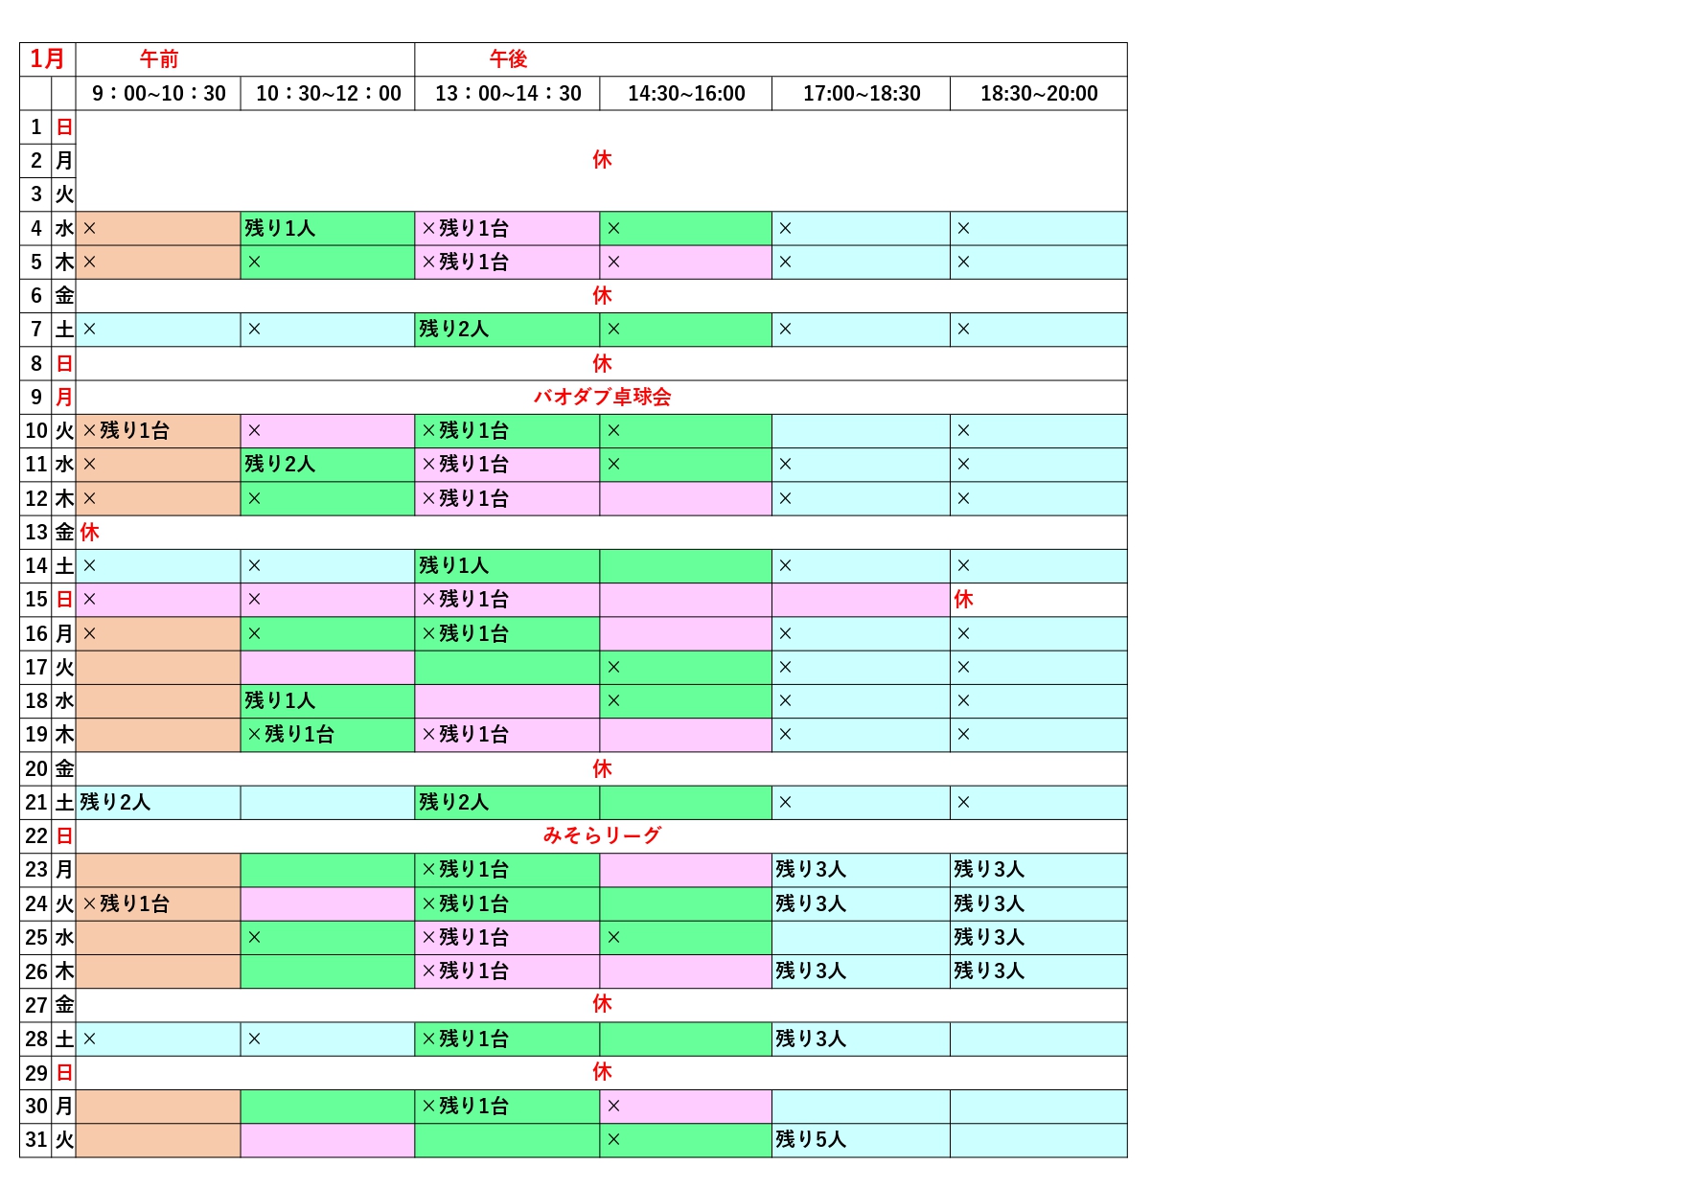Click the '休' label on day 13 金
Viewport: 1681px width, 1188px height.
click(x=89, y=532)
